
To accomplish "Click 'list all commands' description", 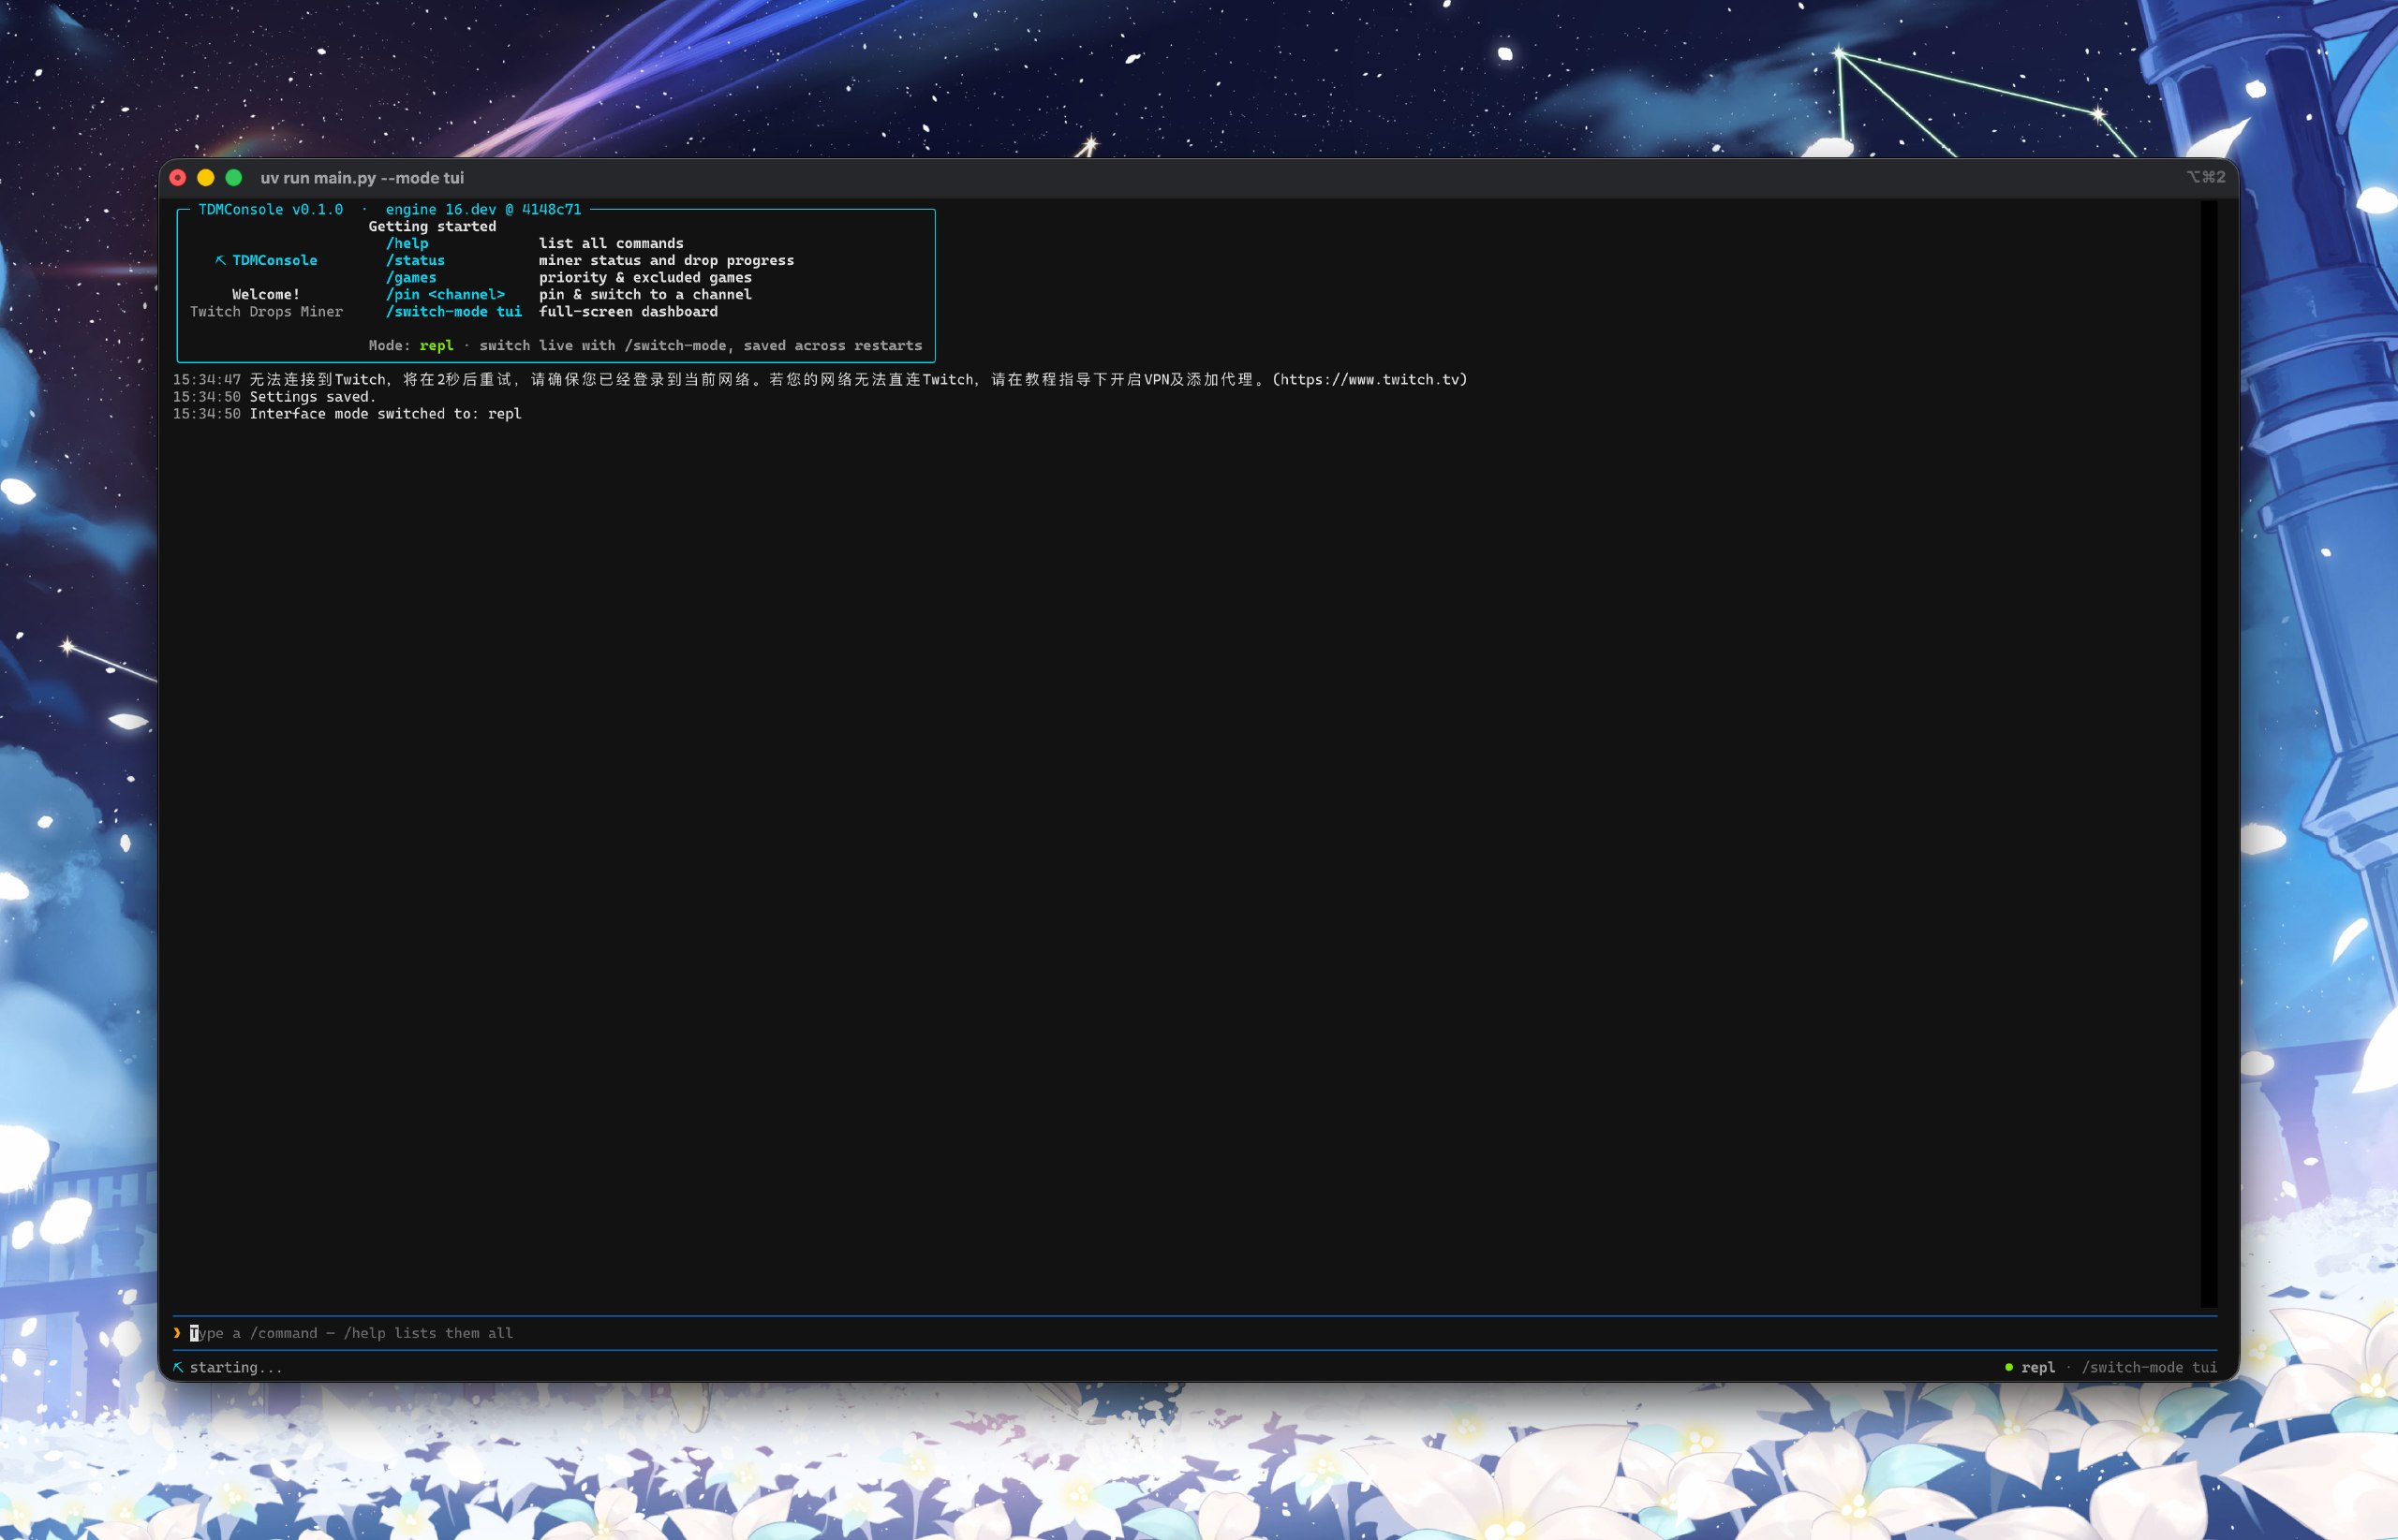I will [612, 243].
